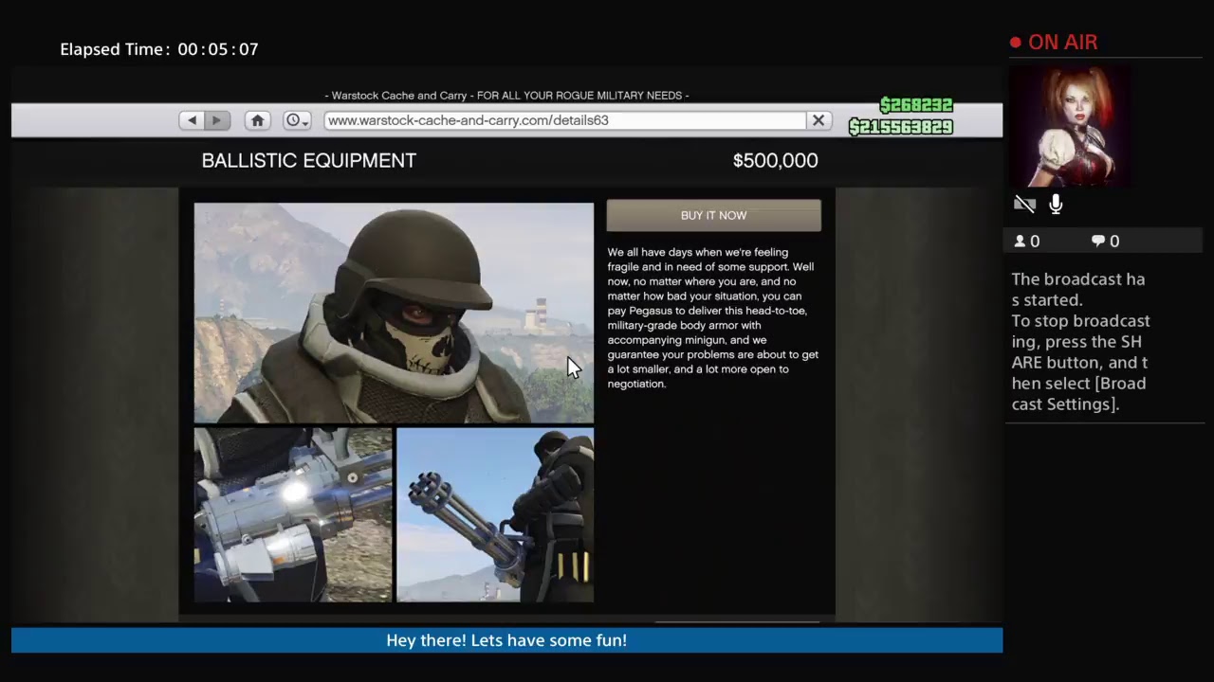The width and height of the screenshot is (1214, 682).
Task: Open the minigun close-up thumbnail
Action: [x=293, y=514]
